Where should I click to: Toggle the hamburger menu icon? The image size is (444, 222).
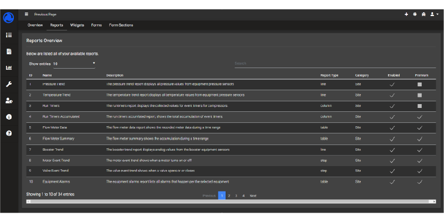(x=26, y=14)
